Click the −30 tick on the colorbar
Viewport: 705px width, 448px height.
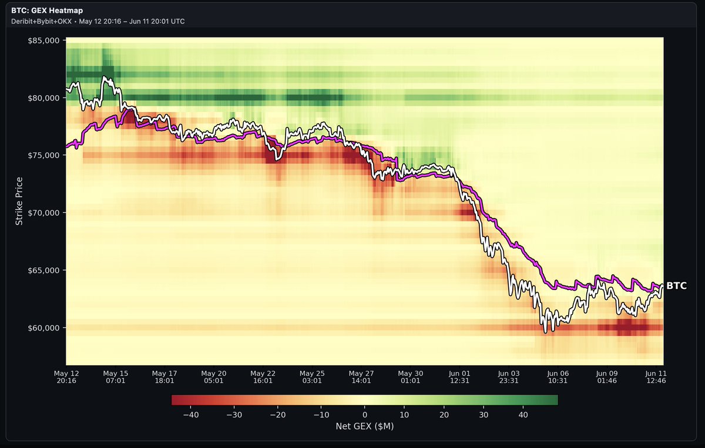tap(233, 415)
